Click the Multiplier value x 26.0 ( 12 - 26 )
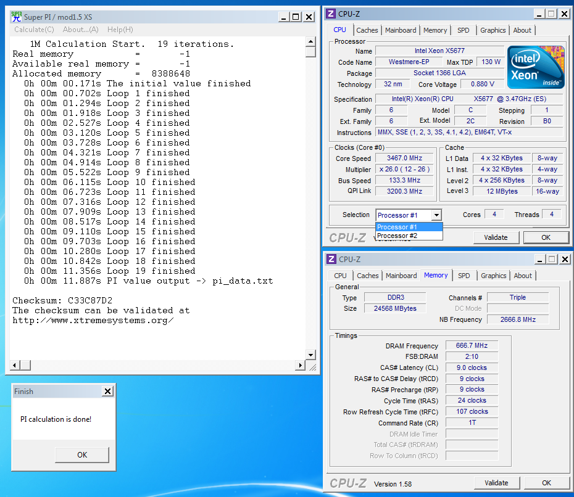Viewport: 574px width, 497px height. (x=404, y=169)
